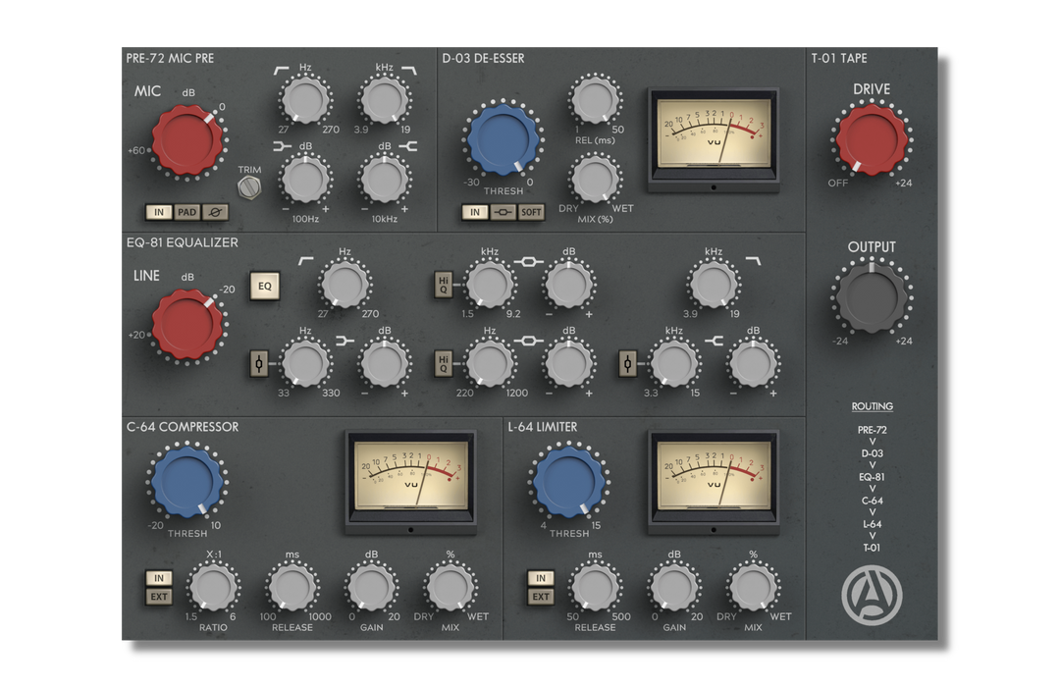Toggle the EQ button in EQ-81
Screen dimensions: 1060x688
click(265, 286)
